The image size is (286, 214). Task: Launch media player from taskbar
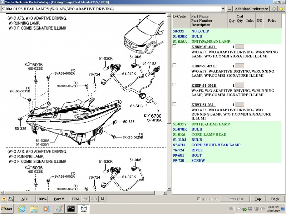[46, 209]
